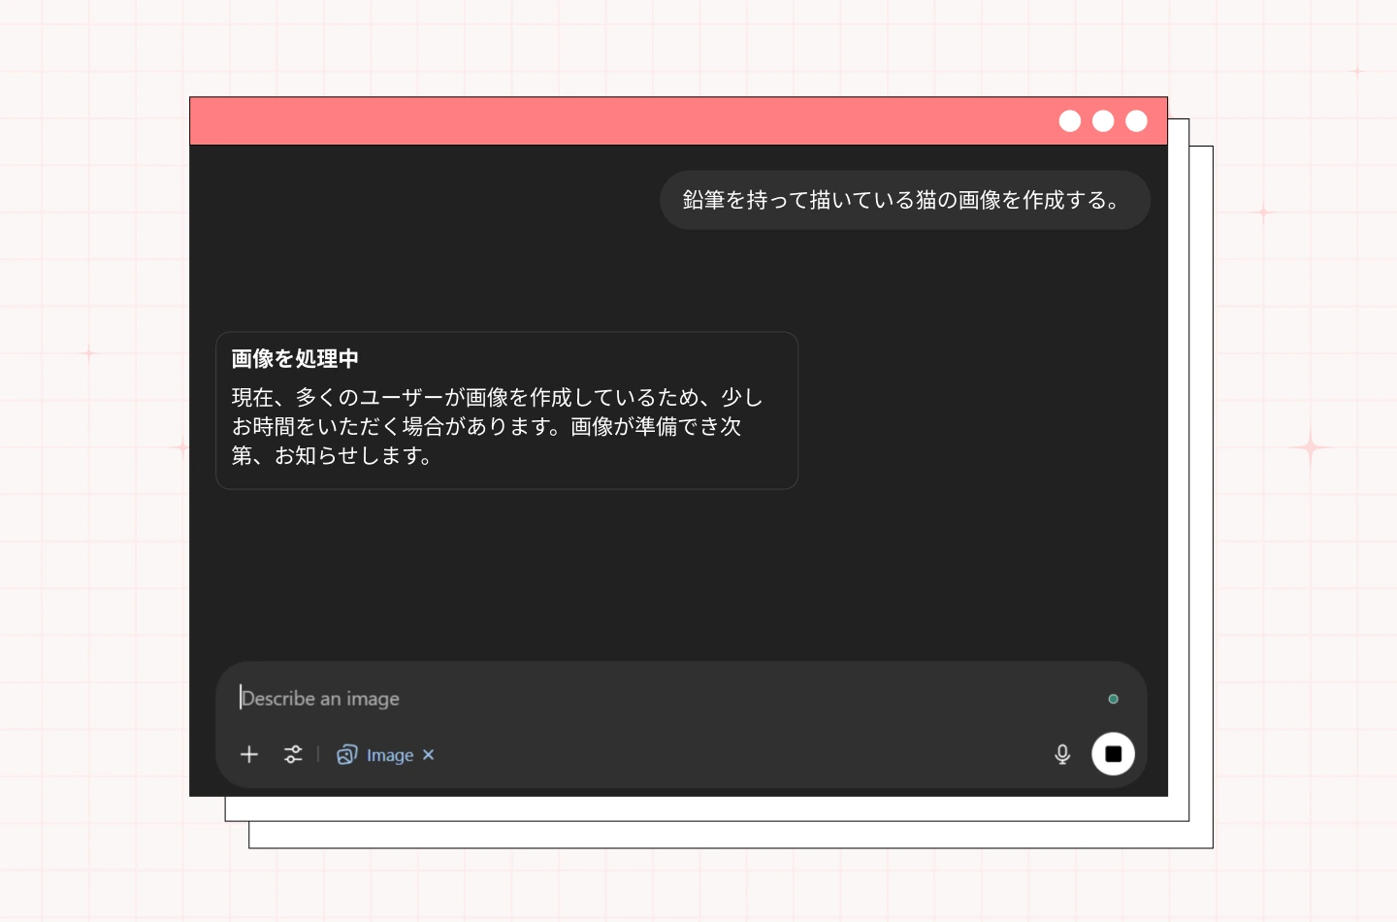Viewport: 1397px width, 922px height.
Task: Click the red window title bar
Action: click(x=582, y=120)
